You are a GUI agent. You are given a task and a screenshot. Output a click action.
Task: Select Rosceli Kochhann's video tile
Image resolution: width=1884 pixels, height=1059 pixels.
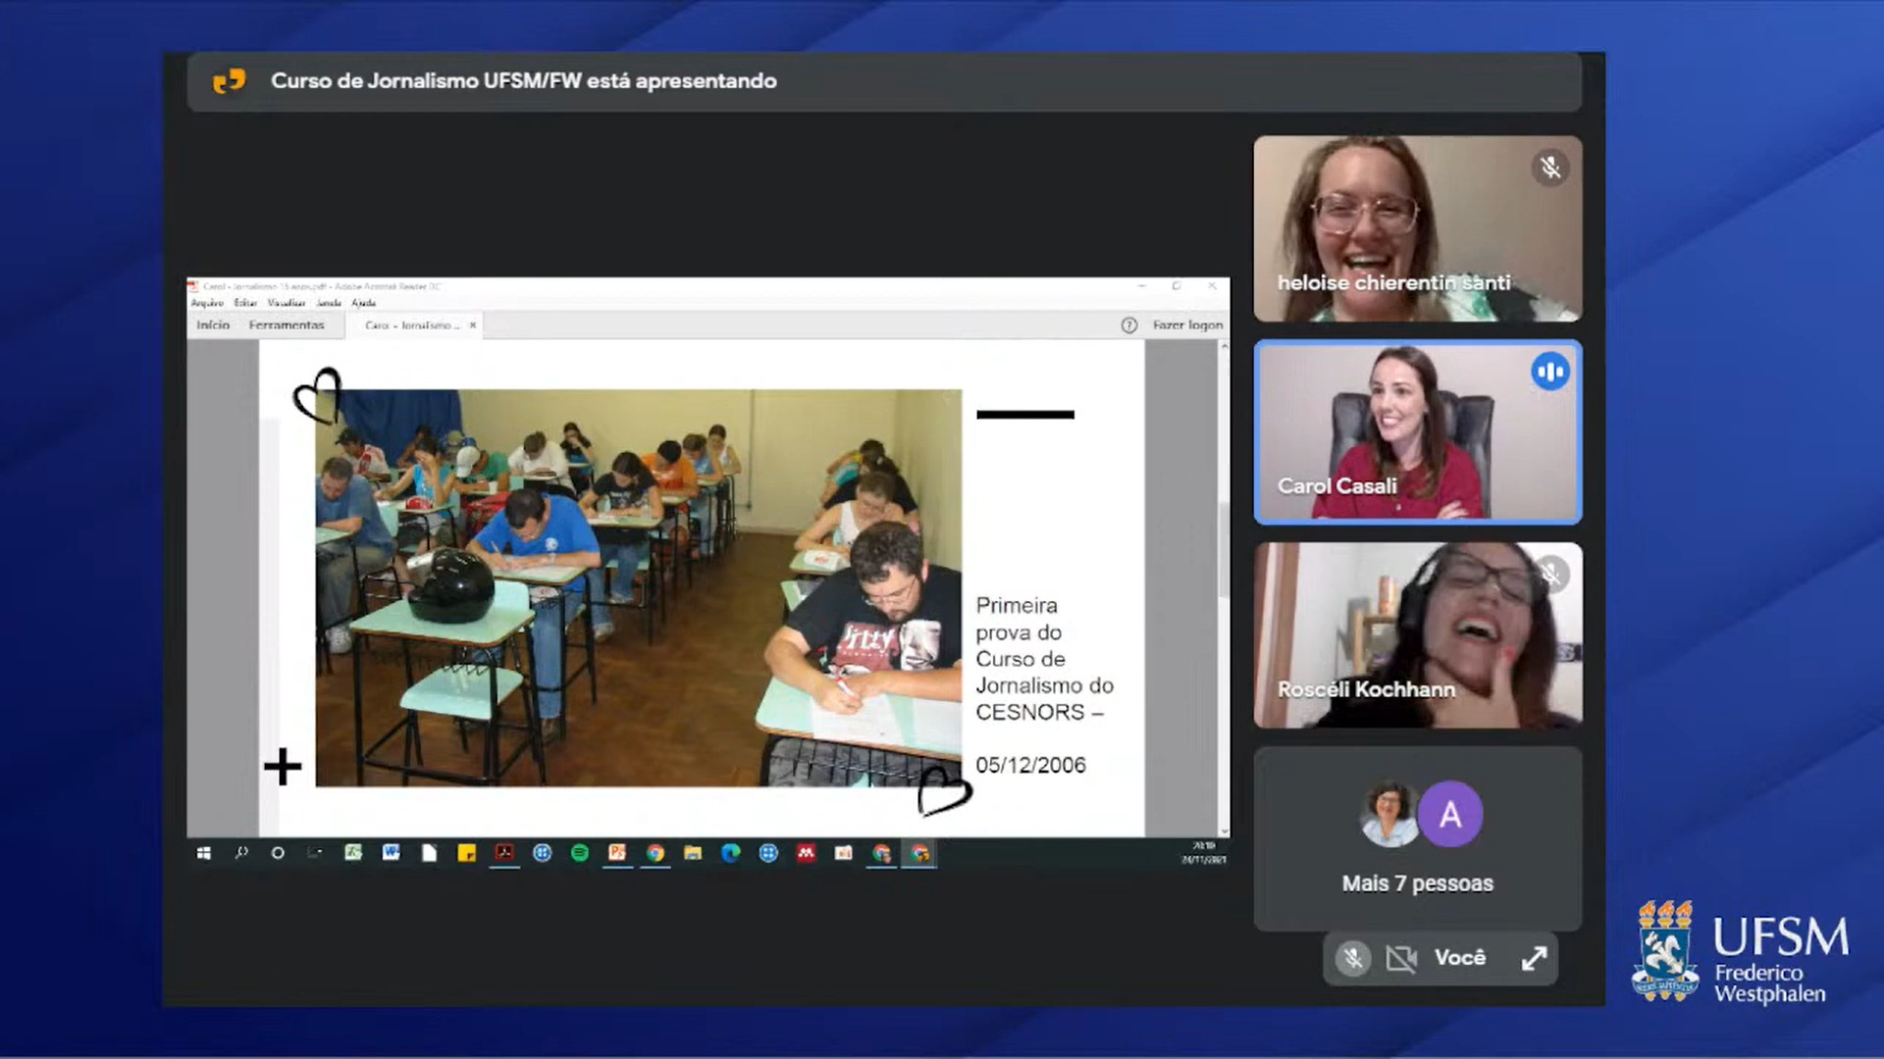pos(1417,635)
